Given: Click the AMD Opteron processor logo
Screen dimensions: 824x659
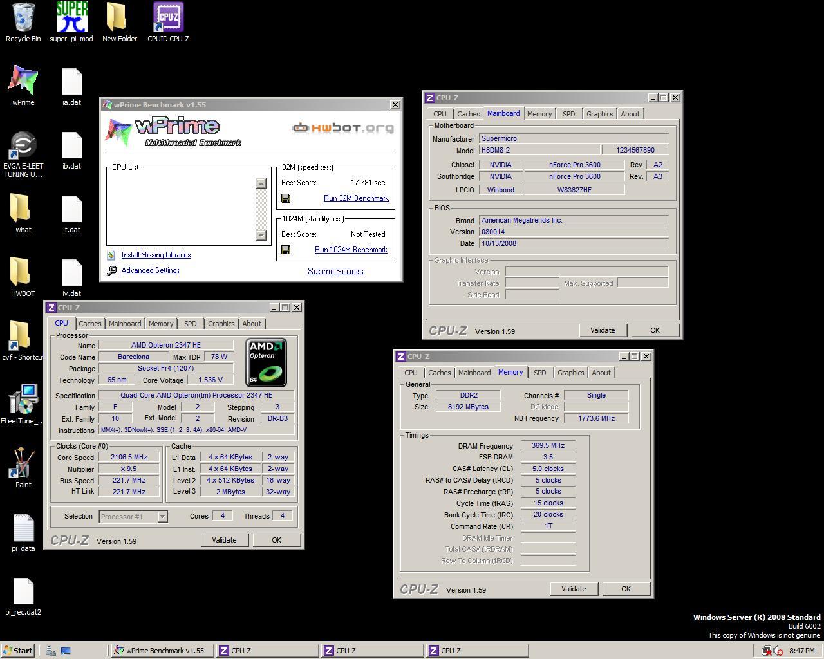Looking at the screenshot, I should [x=266, y=363].
